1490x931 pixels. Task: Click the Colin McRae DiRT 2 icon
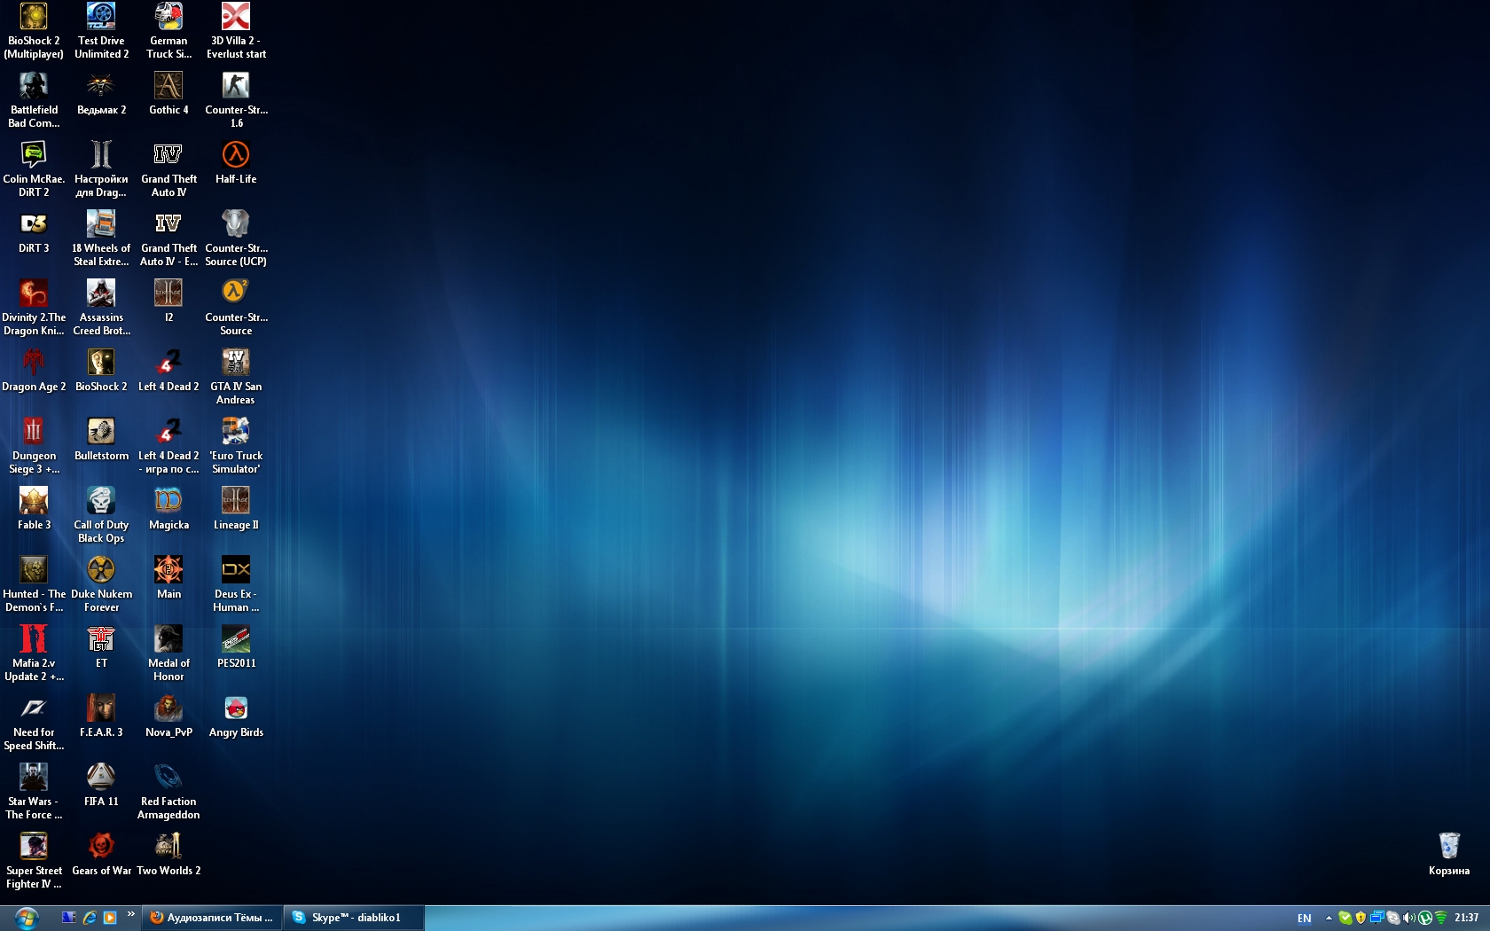tap(34, 169)
